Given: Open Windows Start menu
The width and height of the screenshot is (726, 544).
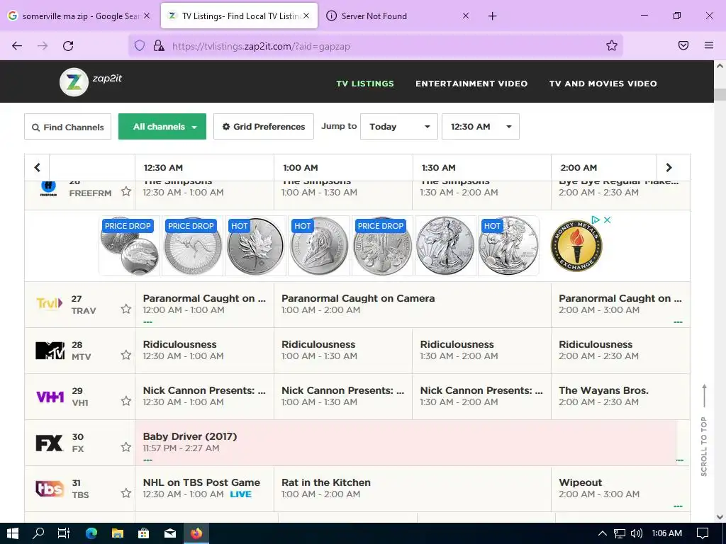Looking at the screenshot, I should pyautogui.click(x=13, y=533).
